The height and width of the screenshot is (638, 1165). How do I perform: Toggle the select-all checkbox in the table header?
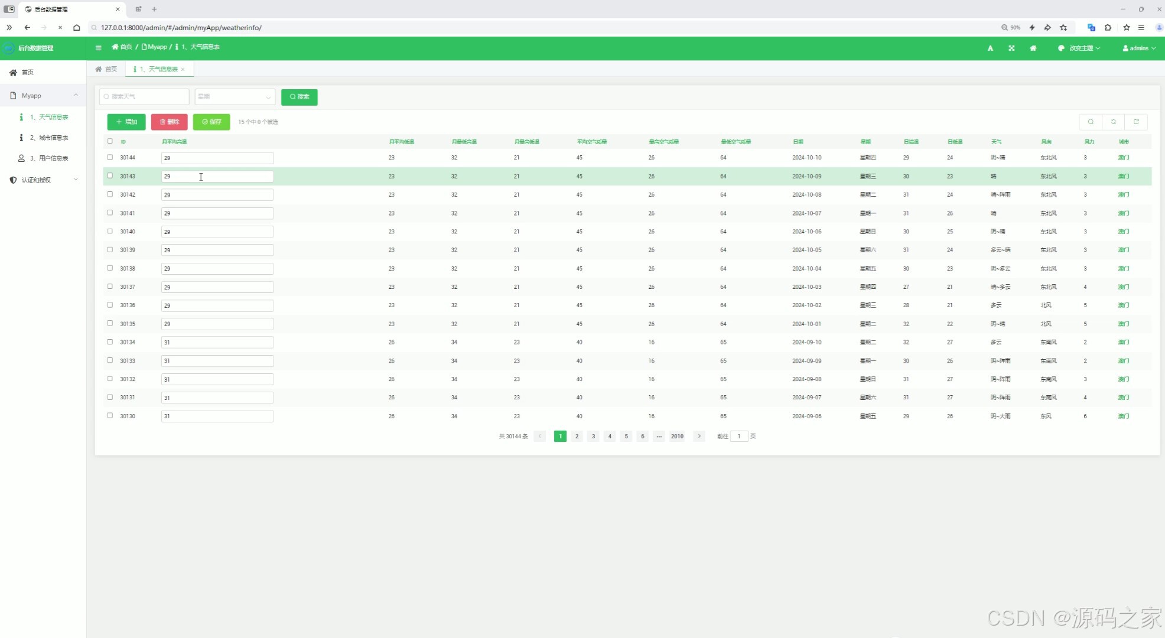(110, 141)
